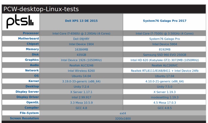The width and height of the screenshot is (208, 123).
Task: Click intel 2.99.917 display driver cell
Action: tap(81, 97)
